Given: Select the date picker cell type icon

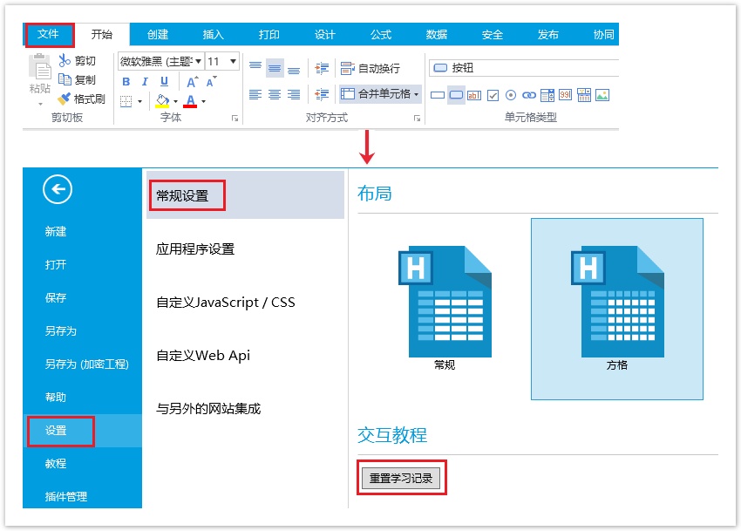Looking at the screenshot, I should [584, 95].
